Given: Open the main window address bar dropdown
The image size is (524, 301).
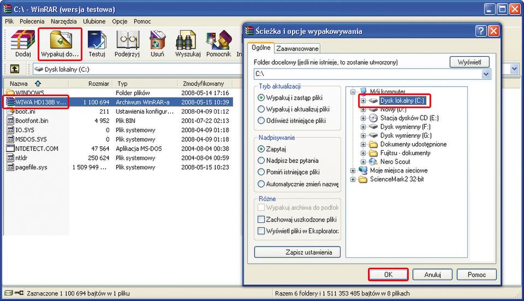Looking at the screenshot, I should 514,69.
